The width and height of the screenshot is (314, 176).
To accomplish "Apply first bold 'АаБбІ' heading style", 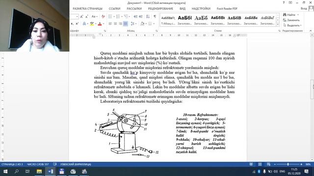I will pos(184,21).
